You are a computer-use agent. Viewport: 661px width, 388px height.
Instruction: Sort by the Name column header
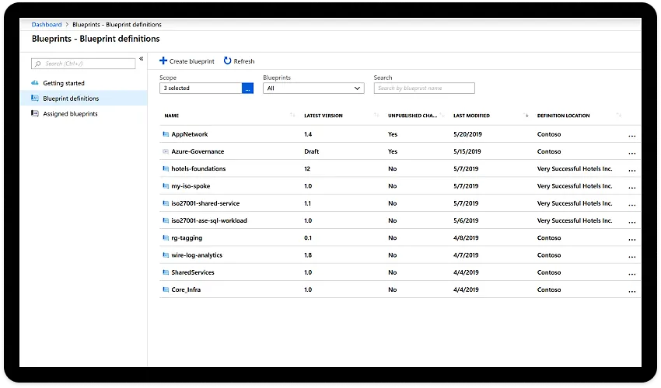[171, 116]
